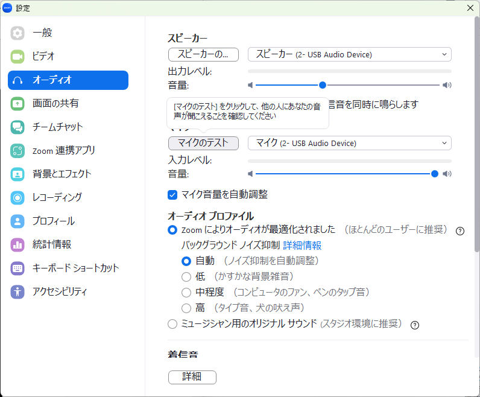Choose 低 noise suppression radio button

[x=186, y=277]
